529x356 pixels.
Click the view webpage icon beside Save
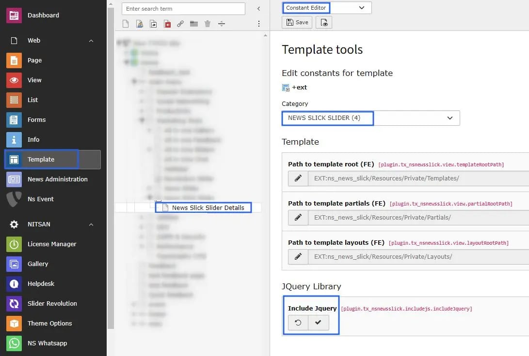tap(324, 23)
